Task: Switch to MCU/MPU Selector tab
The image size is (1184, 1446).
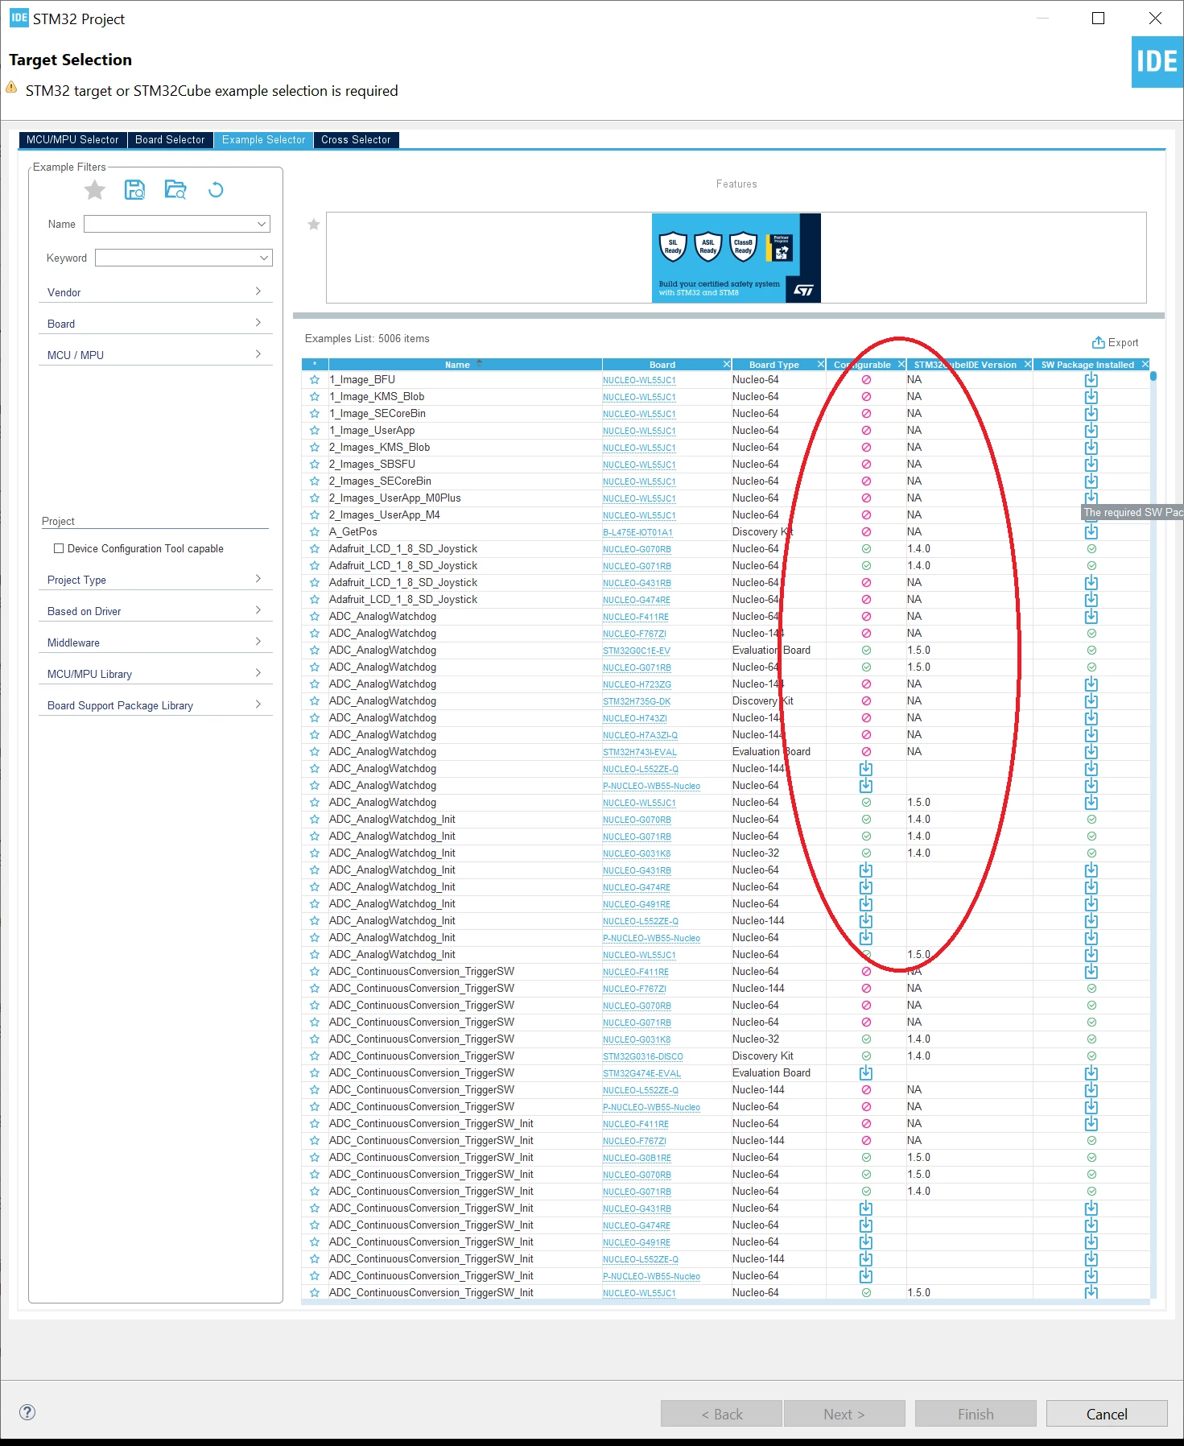Action: pyautogui.click(x=72, y=140)
